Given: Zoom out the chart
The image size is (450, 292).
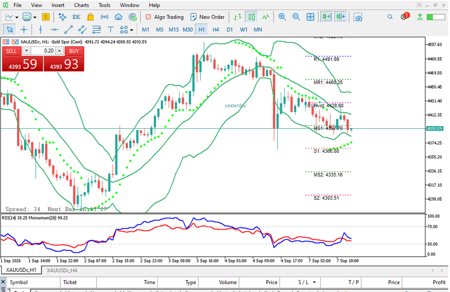Looking at the screenshot, I should tap(296, 17).
